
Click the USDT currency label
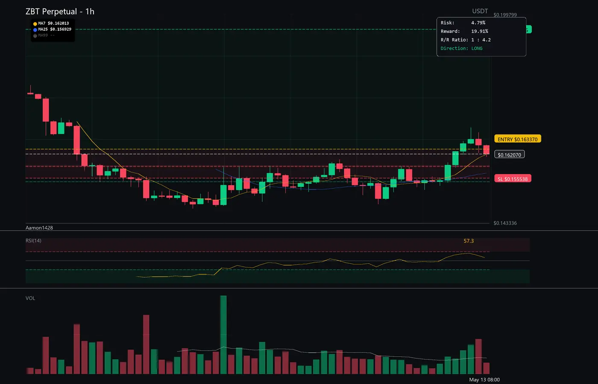click(480, 11)
